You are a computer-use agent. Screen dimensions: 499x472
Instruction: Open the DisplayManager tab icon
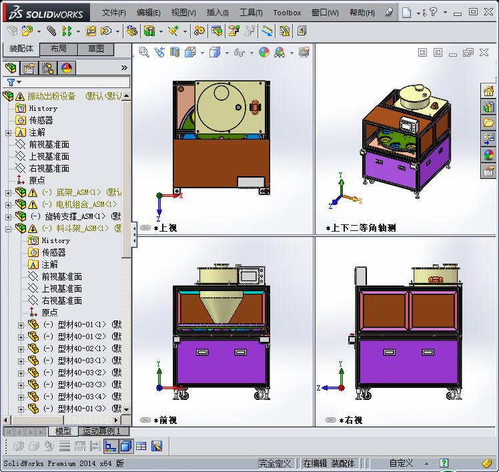coord(67,68)
